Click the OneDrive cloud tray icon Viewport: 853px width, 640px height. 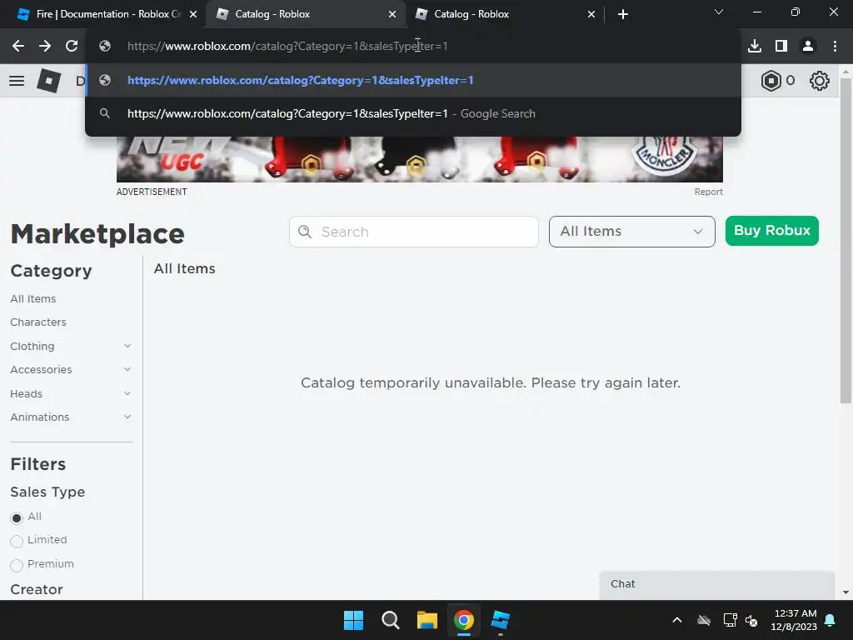click(704, 620)
